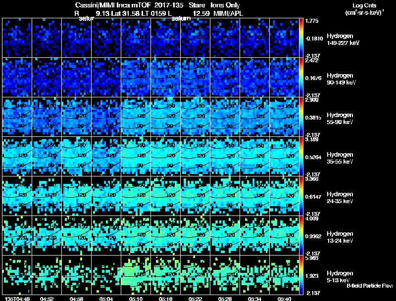Click the 135T04:46 start time label
The image size is (396, 301).
coord(17,299)
